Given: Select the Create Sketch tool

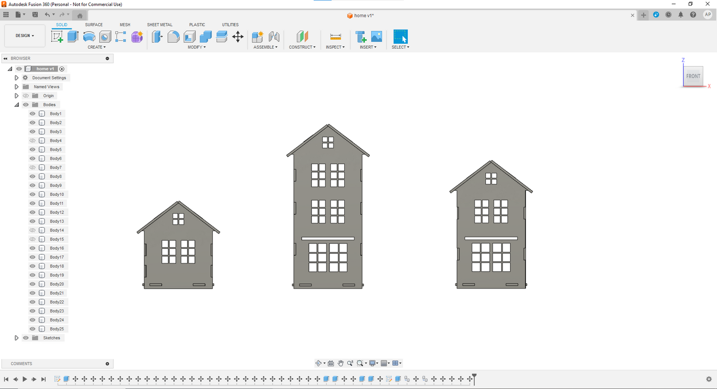Looking at the screenshot, I should 57,36.
